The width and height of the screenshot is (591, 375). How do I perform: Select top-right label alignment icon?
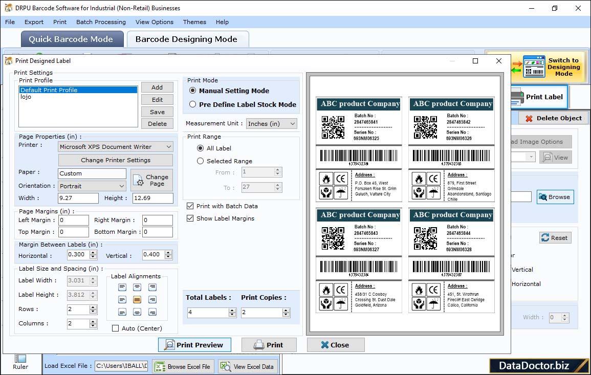coord(152,287)
